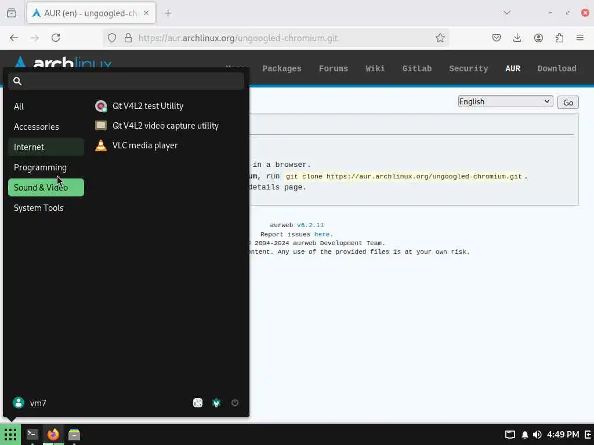Image resolution: width=594 pixels, height=445 pixels.
Task: Open the Firefox downloads panel
Action: click(517, 38)
